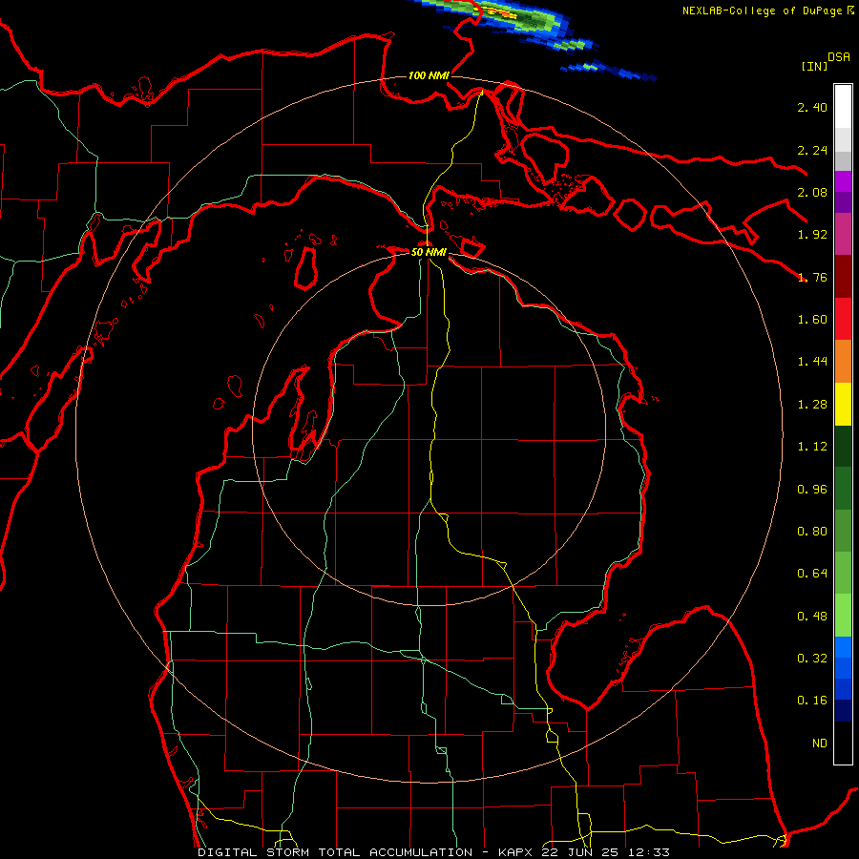Select the 1.60 legend value
This screenshot has height=859, width=859.
click(812, 320)
